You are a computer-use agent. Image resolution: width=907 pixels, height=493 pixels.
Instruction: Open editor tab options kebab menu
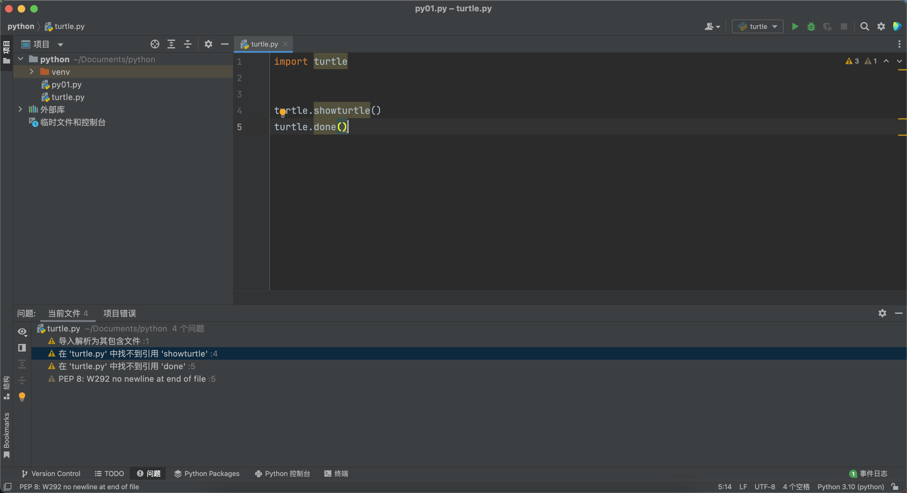(x=899, y=44)
